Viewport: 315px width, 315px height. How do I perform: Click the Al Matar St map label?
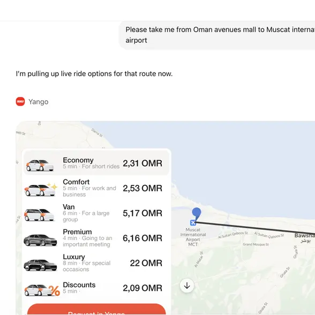point(199,259)
